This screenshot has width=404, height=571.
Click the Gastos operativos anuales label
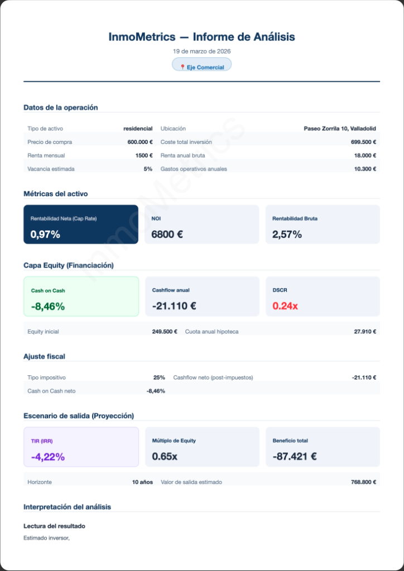click(x=194, y=169)
